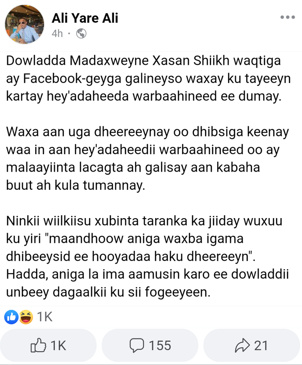Image resolution: width=302 pixels, height=365 pixels.
Task: Click paragraph starting 'Dowladda Madaxweyne Xasan'
Action: click(x=148, y=78)
